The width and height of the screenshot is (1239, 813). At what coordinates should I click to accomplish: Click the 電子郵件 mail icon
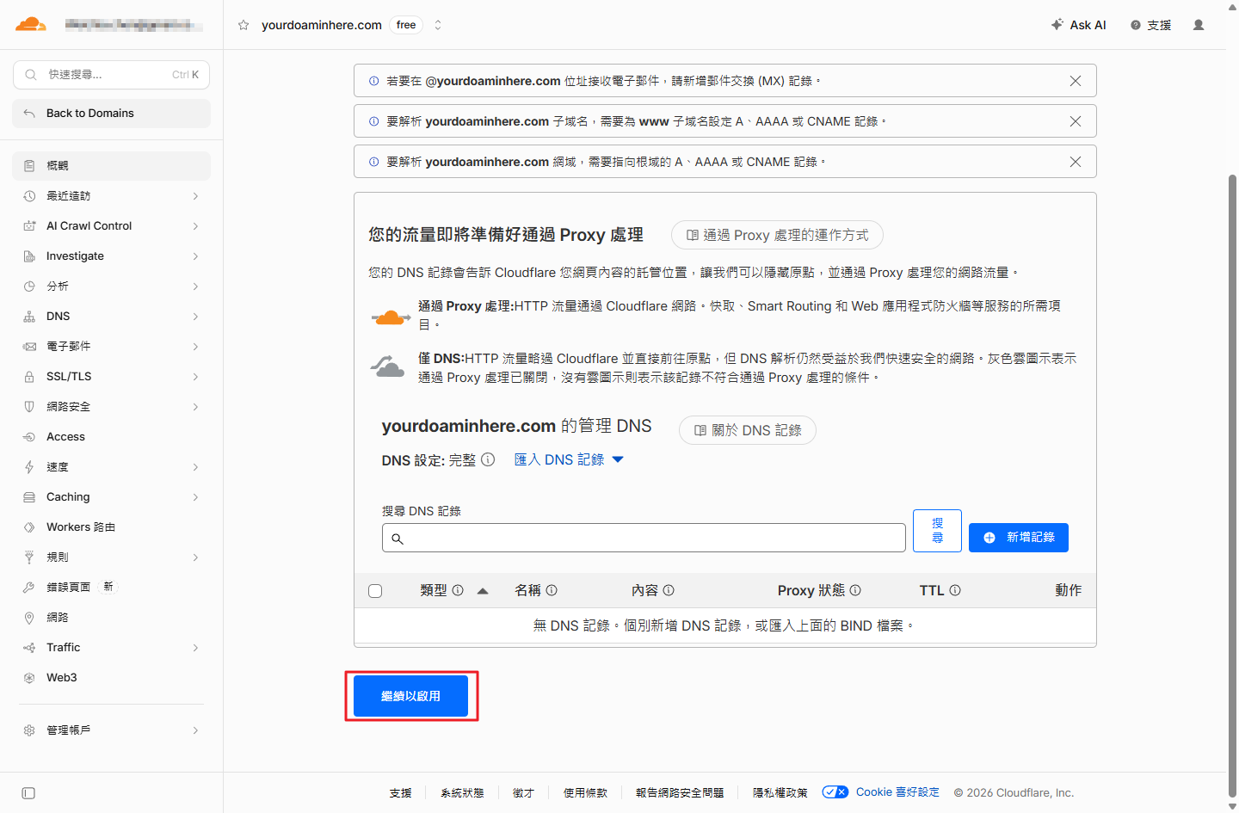29,347
